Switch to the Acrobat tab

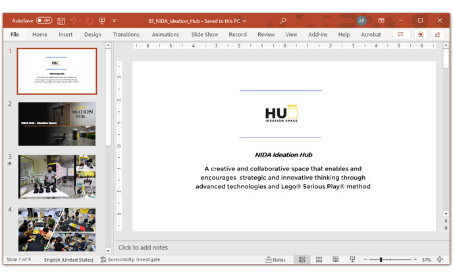click(371, 35)
